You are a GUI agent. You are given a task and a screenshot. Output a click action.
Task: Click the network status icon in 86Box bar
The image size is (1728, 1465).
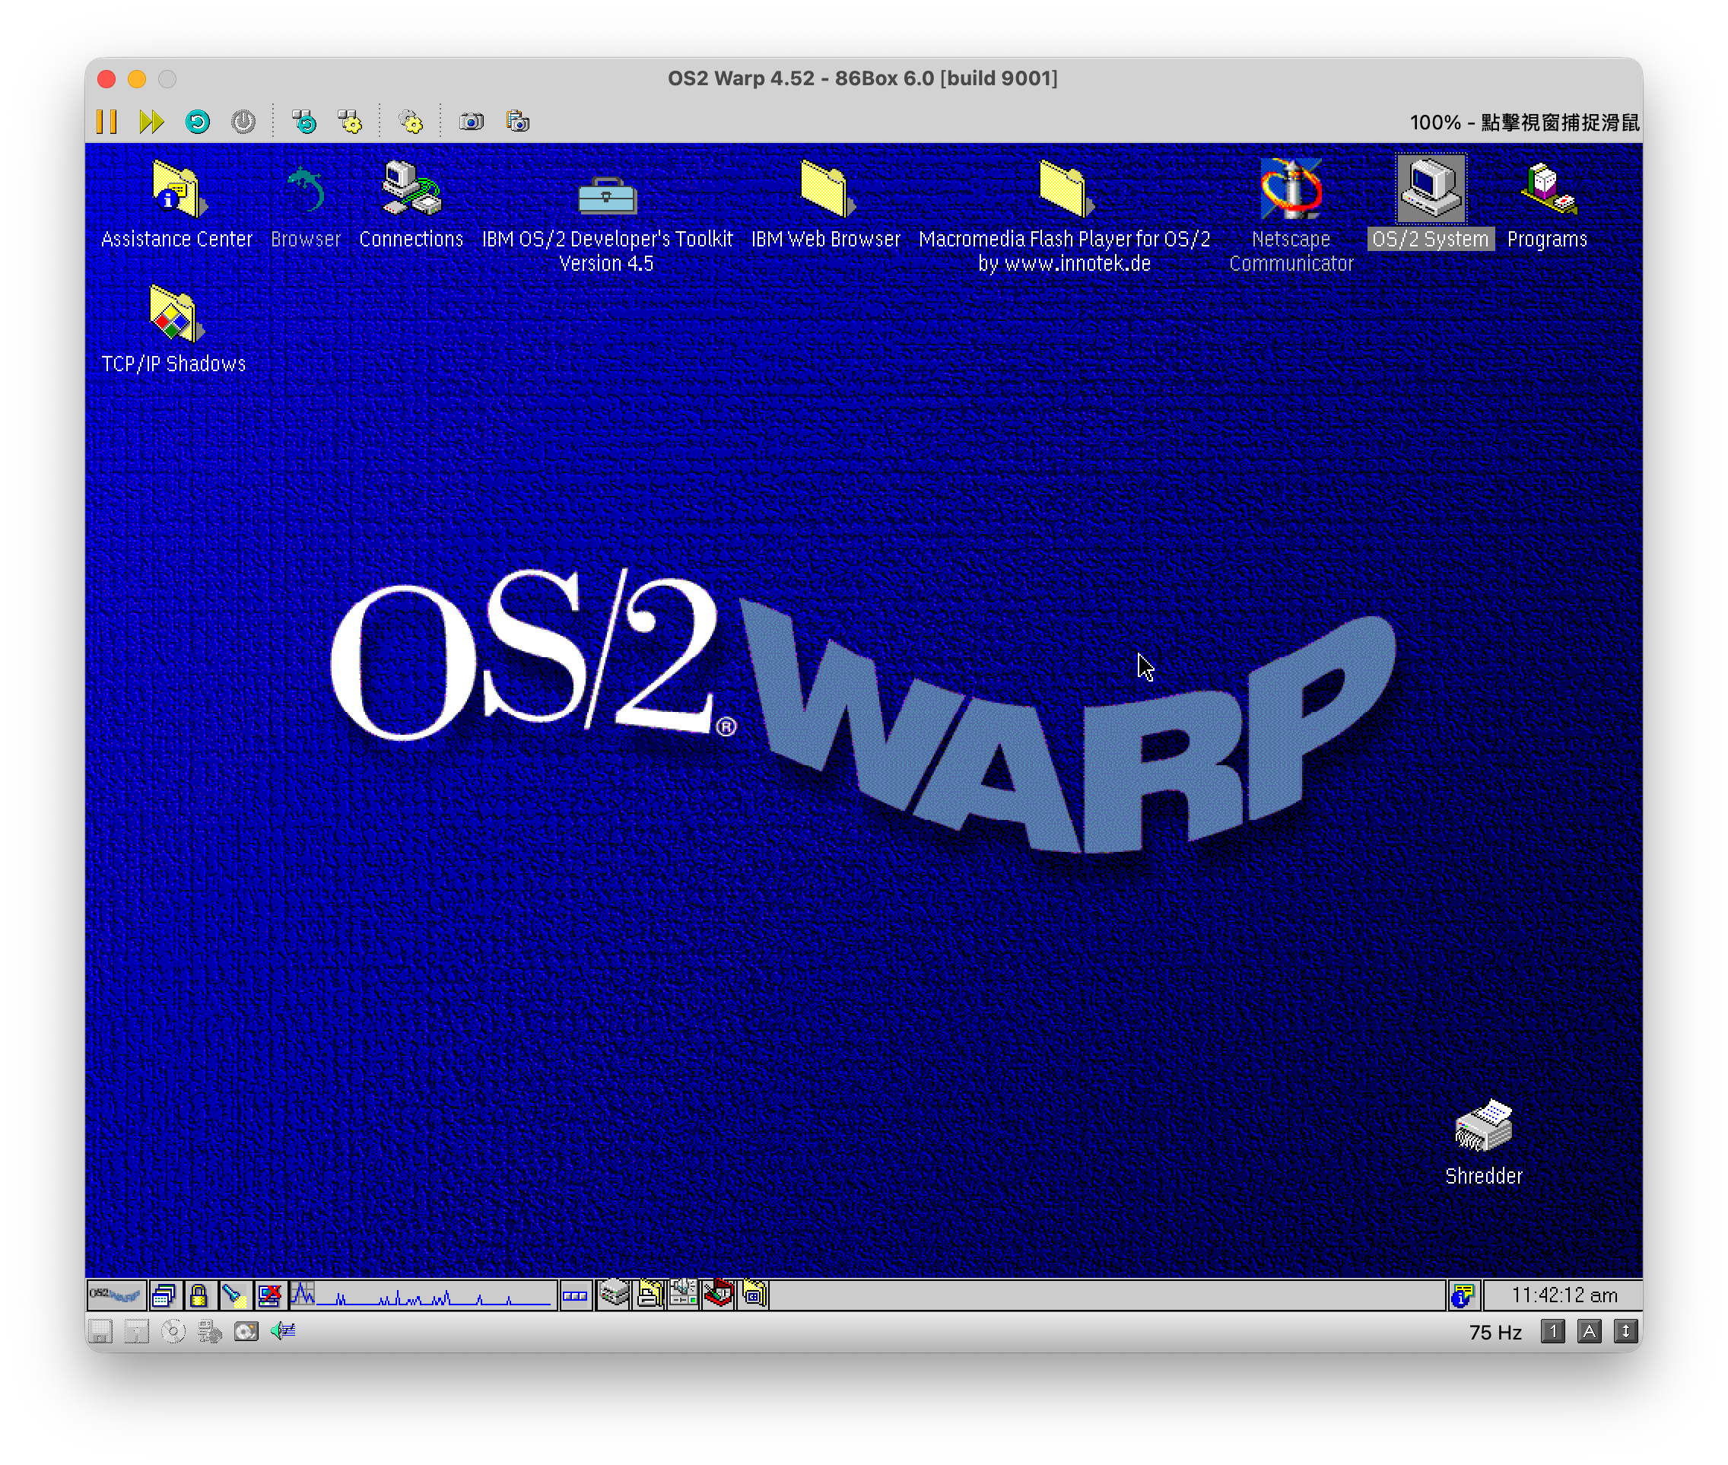(x=209, y=1332)
